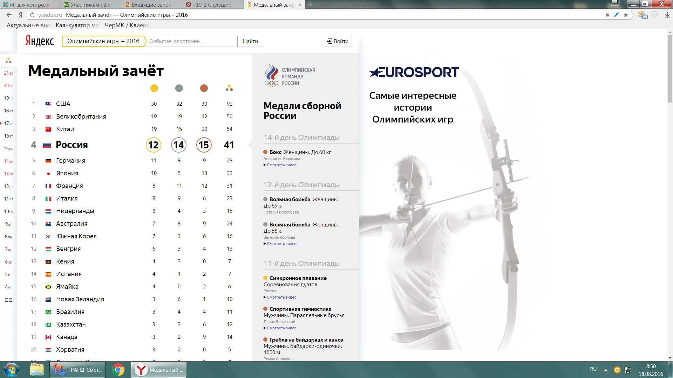The width and height of the screenshot is (673, 378).
Task: Click the Найти search button
Action: pyautogui.click(x=250, y=41)
